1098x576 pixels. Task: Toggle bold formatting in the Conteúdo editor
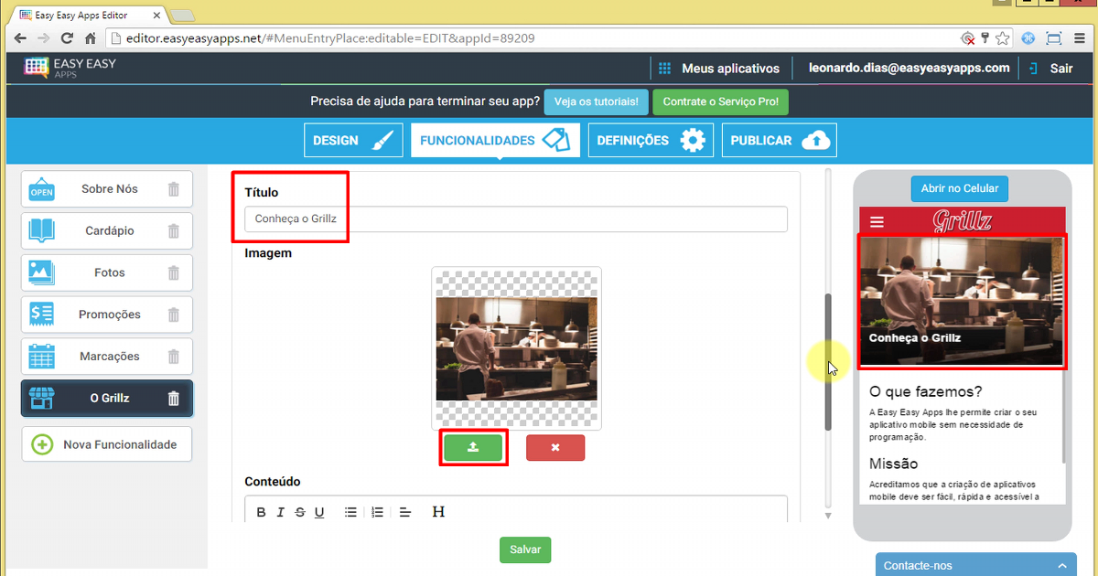point(262,512)
